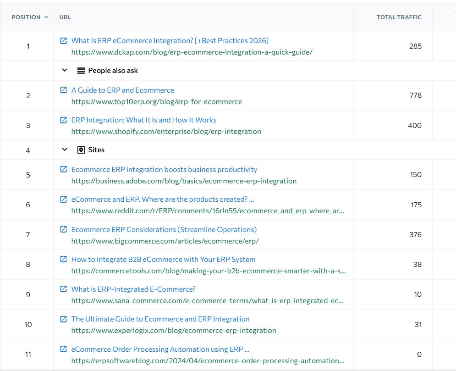Open external link icon for Shopify ERP Integration
456x371 pixels.
click(64, 120)
